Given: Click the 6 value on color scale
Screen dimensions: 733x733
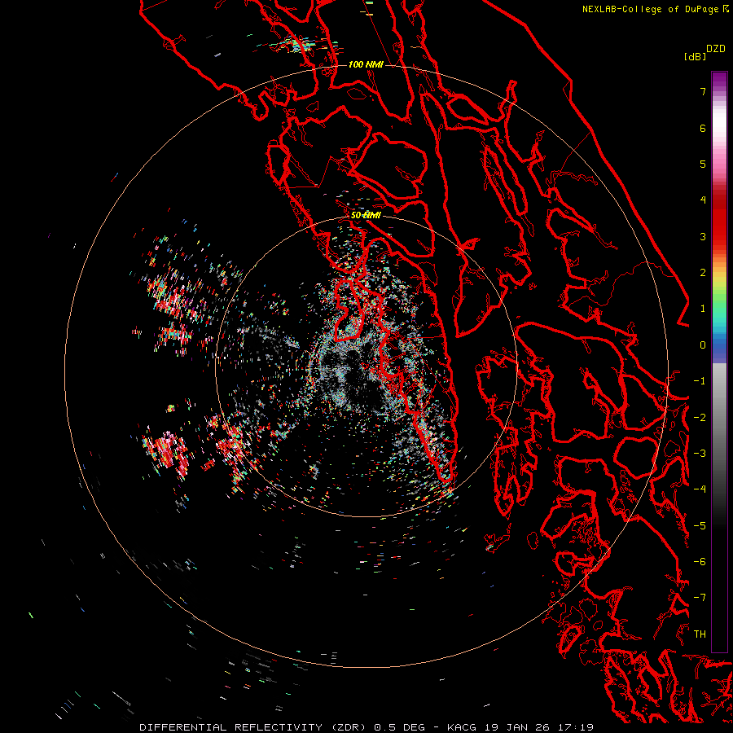Looking at the screenshot, I should point(703,128).
